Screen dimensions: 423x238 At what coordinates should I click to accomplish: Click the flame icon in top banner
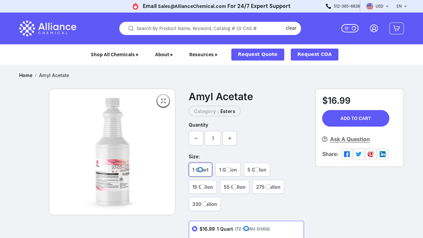(x=135, y=6)
